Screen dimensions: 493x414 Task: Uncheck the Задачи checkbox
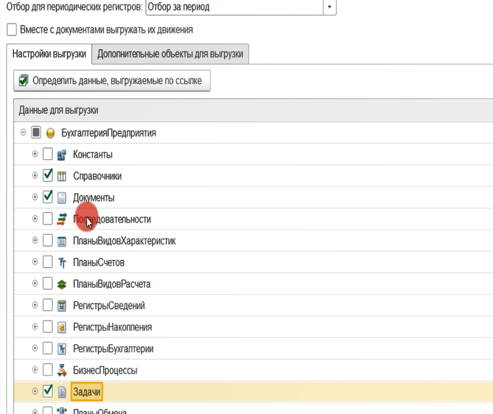pyautogui.click(x=47, y=391)
